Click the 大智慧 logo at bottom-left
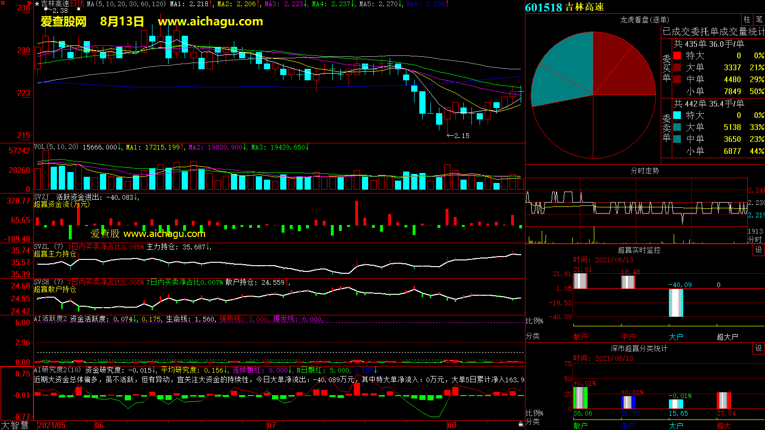The height and width of the screenshot is (430, 765). coord(15,425)
